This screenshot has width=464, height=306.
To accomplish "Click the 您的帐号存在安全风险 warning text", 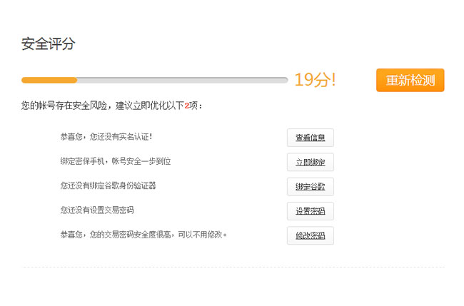I will [x=64, y=106].
